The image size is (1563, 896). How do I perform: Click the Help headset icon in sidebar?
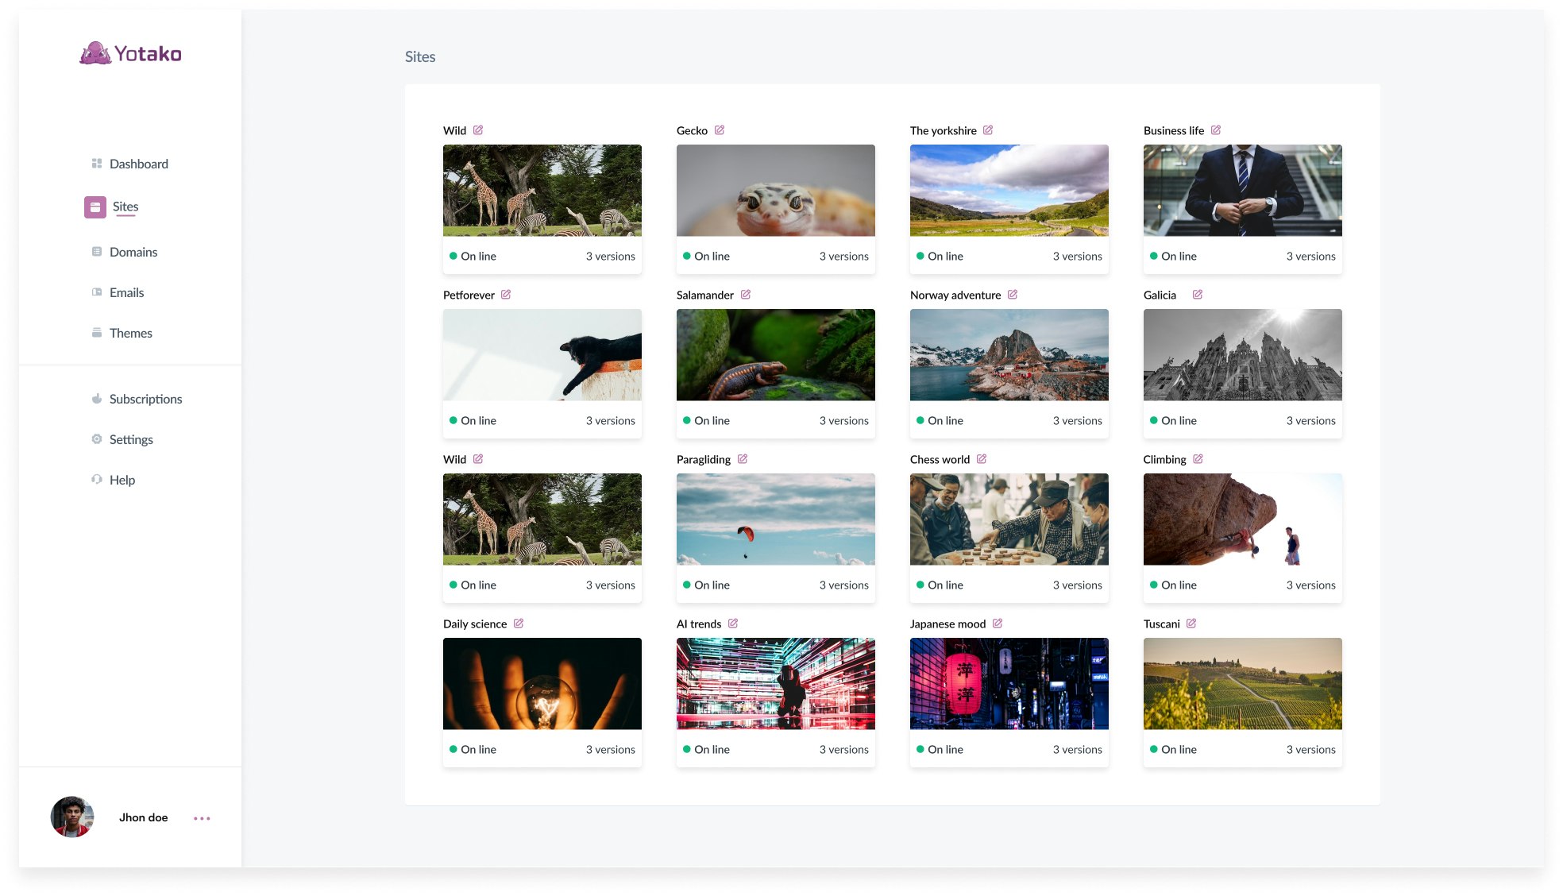pyautogui.click(x=97, y=480)
